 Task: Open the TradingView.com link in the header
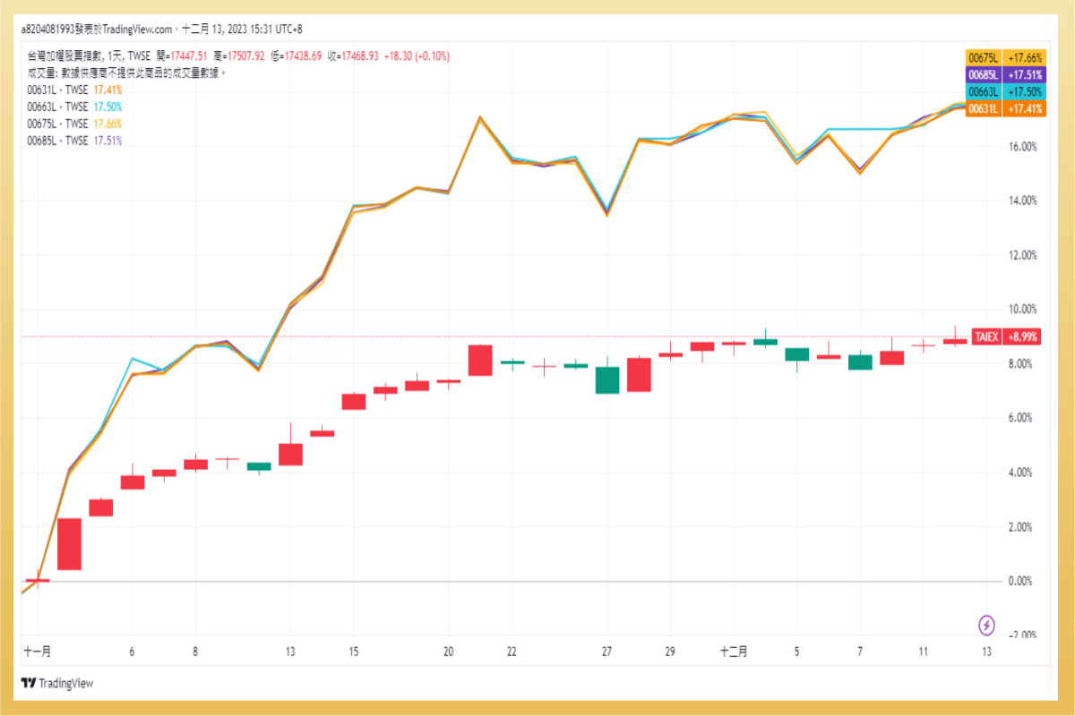click(x=136, y=29)
